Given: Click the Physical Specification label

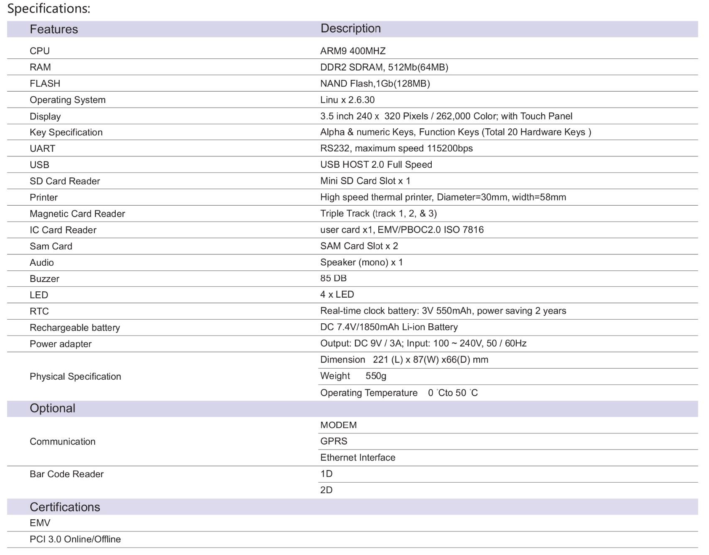Looking at the screenshot, I should (75, 376).
